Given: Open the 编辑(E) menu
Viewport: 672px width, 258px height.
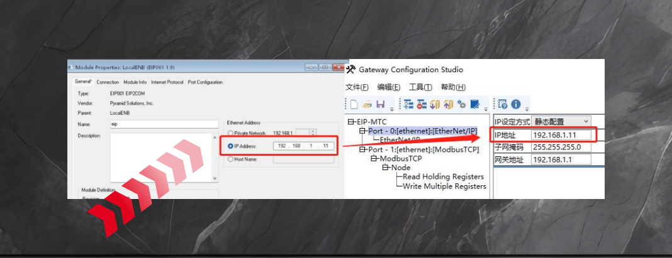Looking at the screenshot, I should click(x=389, y=87).
